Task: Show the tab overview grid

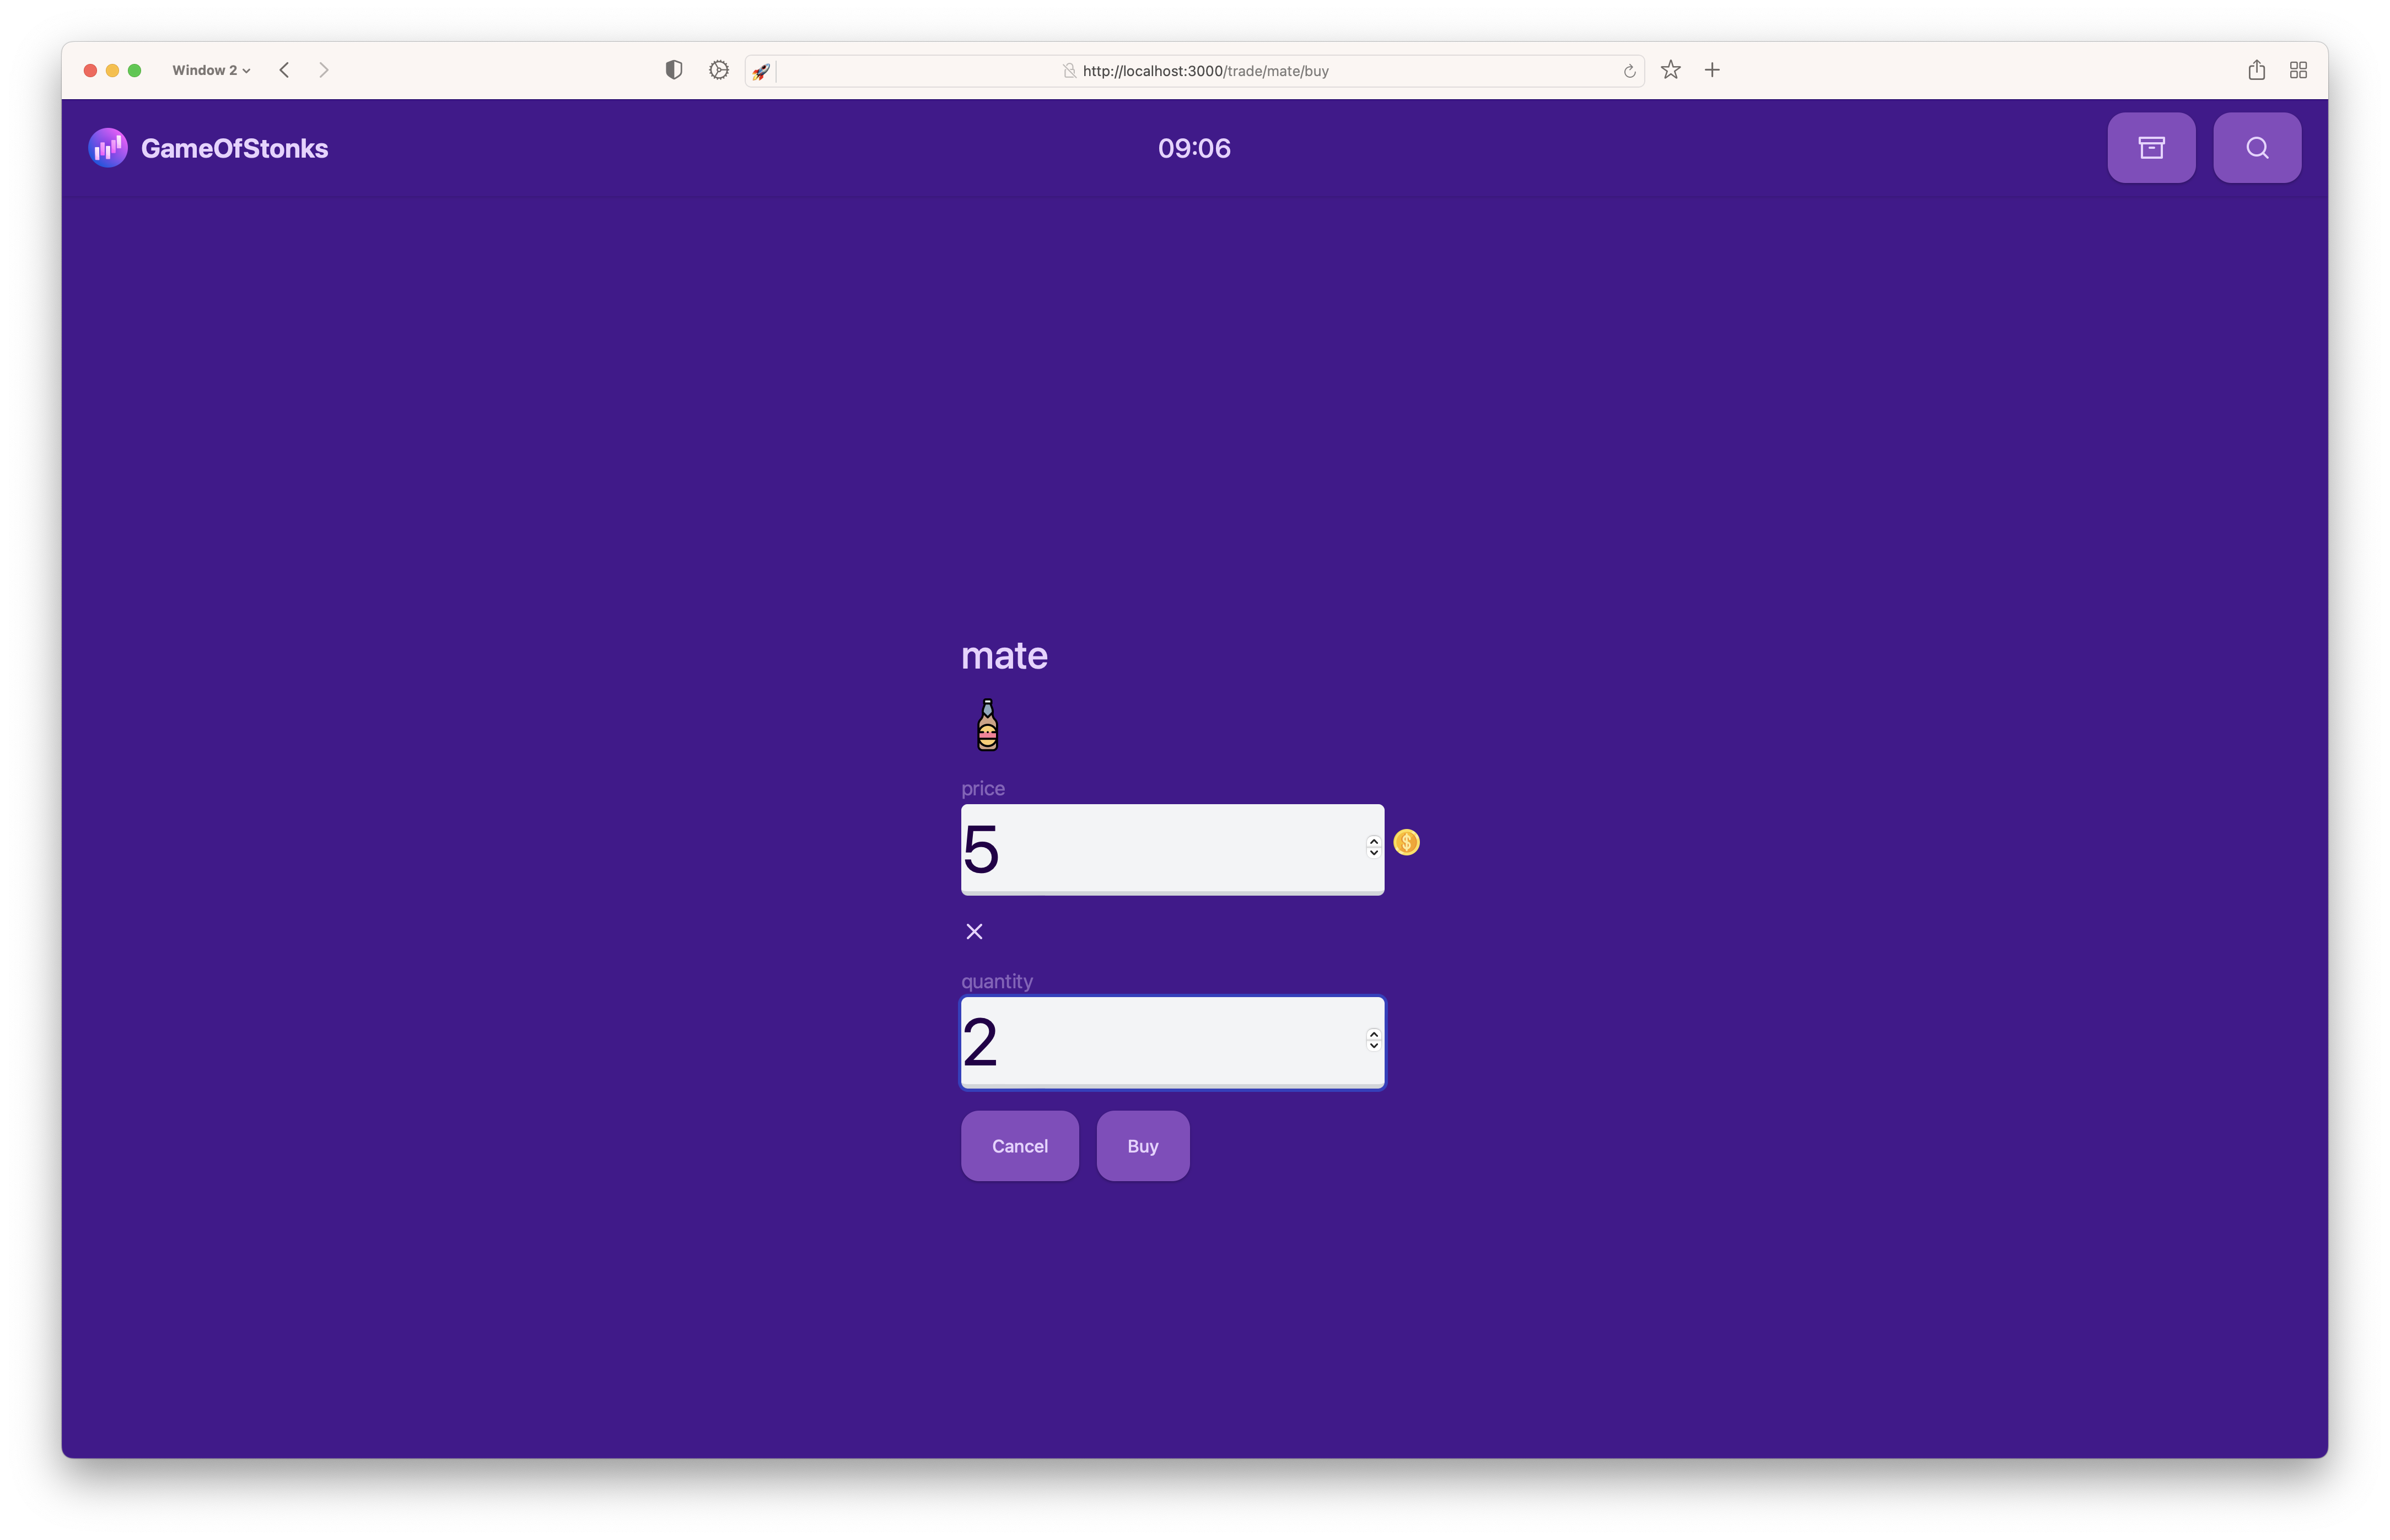Action: pyautogui.click(x=2298, y=70)
